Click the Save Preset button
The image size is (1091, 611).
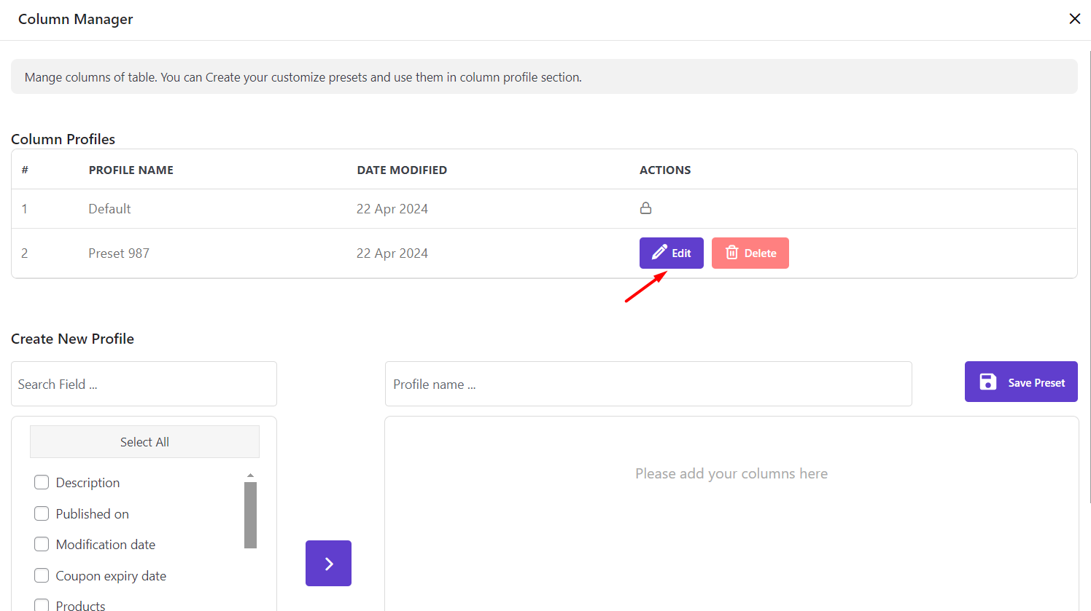(1020, 382)
